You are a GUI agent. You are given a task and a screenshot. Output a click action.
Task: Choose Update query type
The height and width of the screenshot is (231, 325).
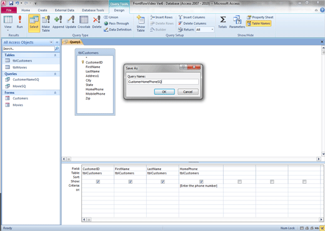coord(71,22)
